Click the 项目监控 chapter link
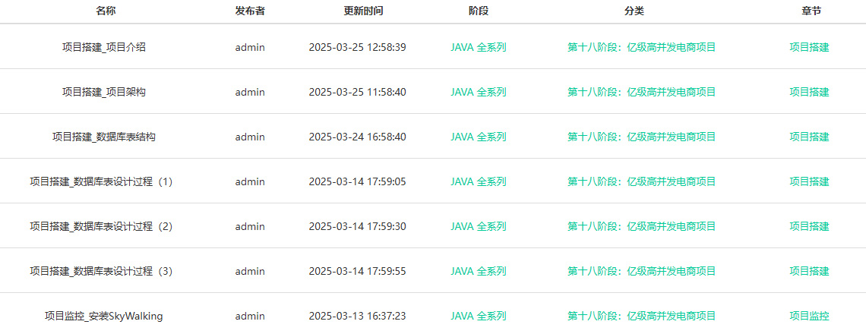 [809, 317]
